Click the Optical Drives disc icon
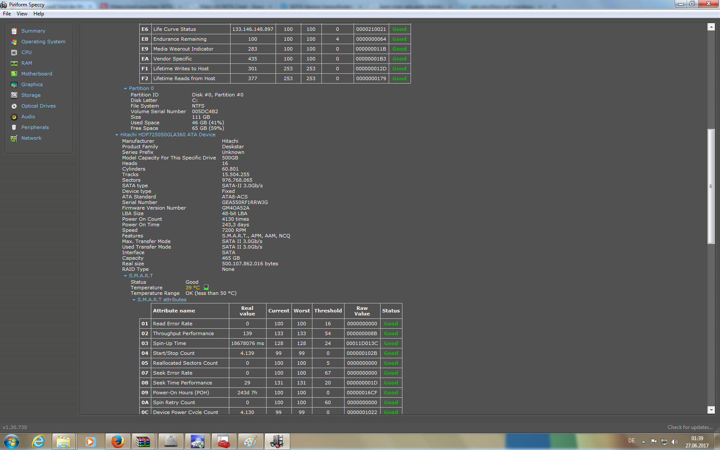Screen dimensions: 720x450 [14, 106]
